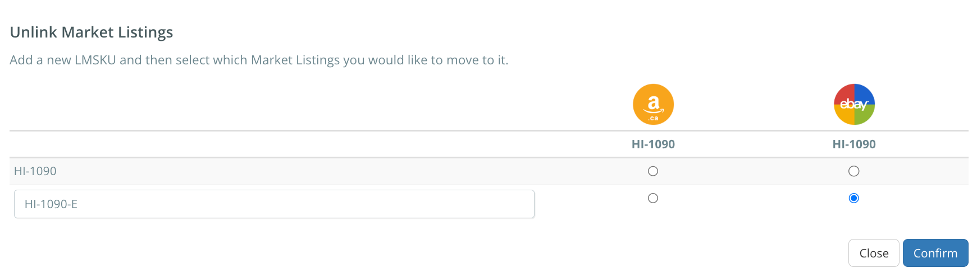Keep eBay listing on HI-1090 radio
The height and width of the screenshot is (277, 977).
coord(854,171)
